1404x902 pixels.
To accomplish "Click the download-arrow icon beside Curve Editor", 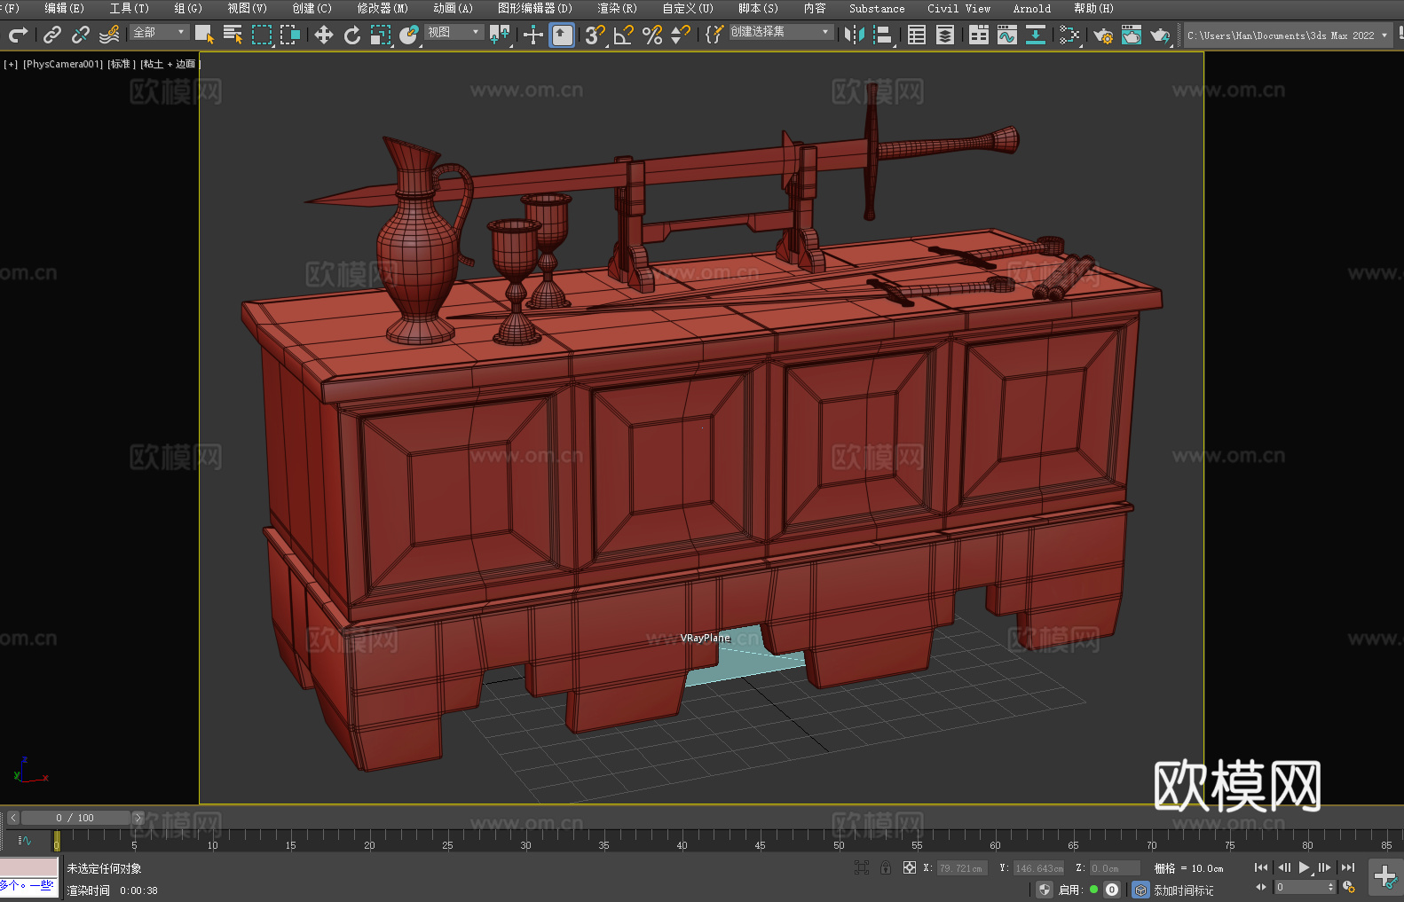I will point(1036,35).
